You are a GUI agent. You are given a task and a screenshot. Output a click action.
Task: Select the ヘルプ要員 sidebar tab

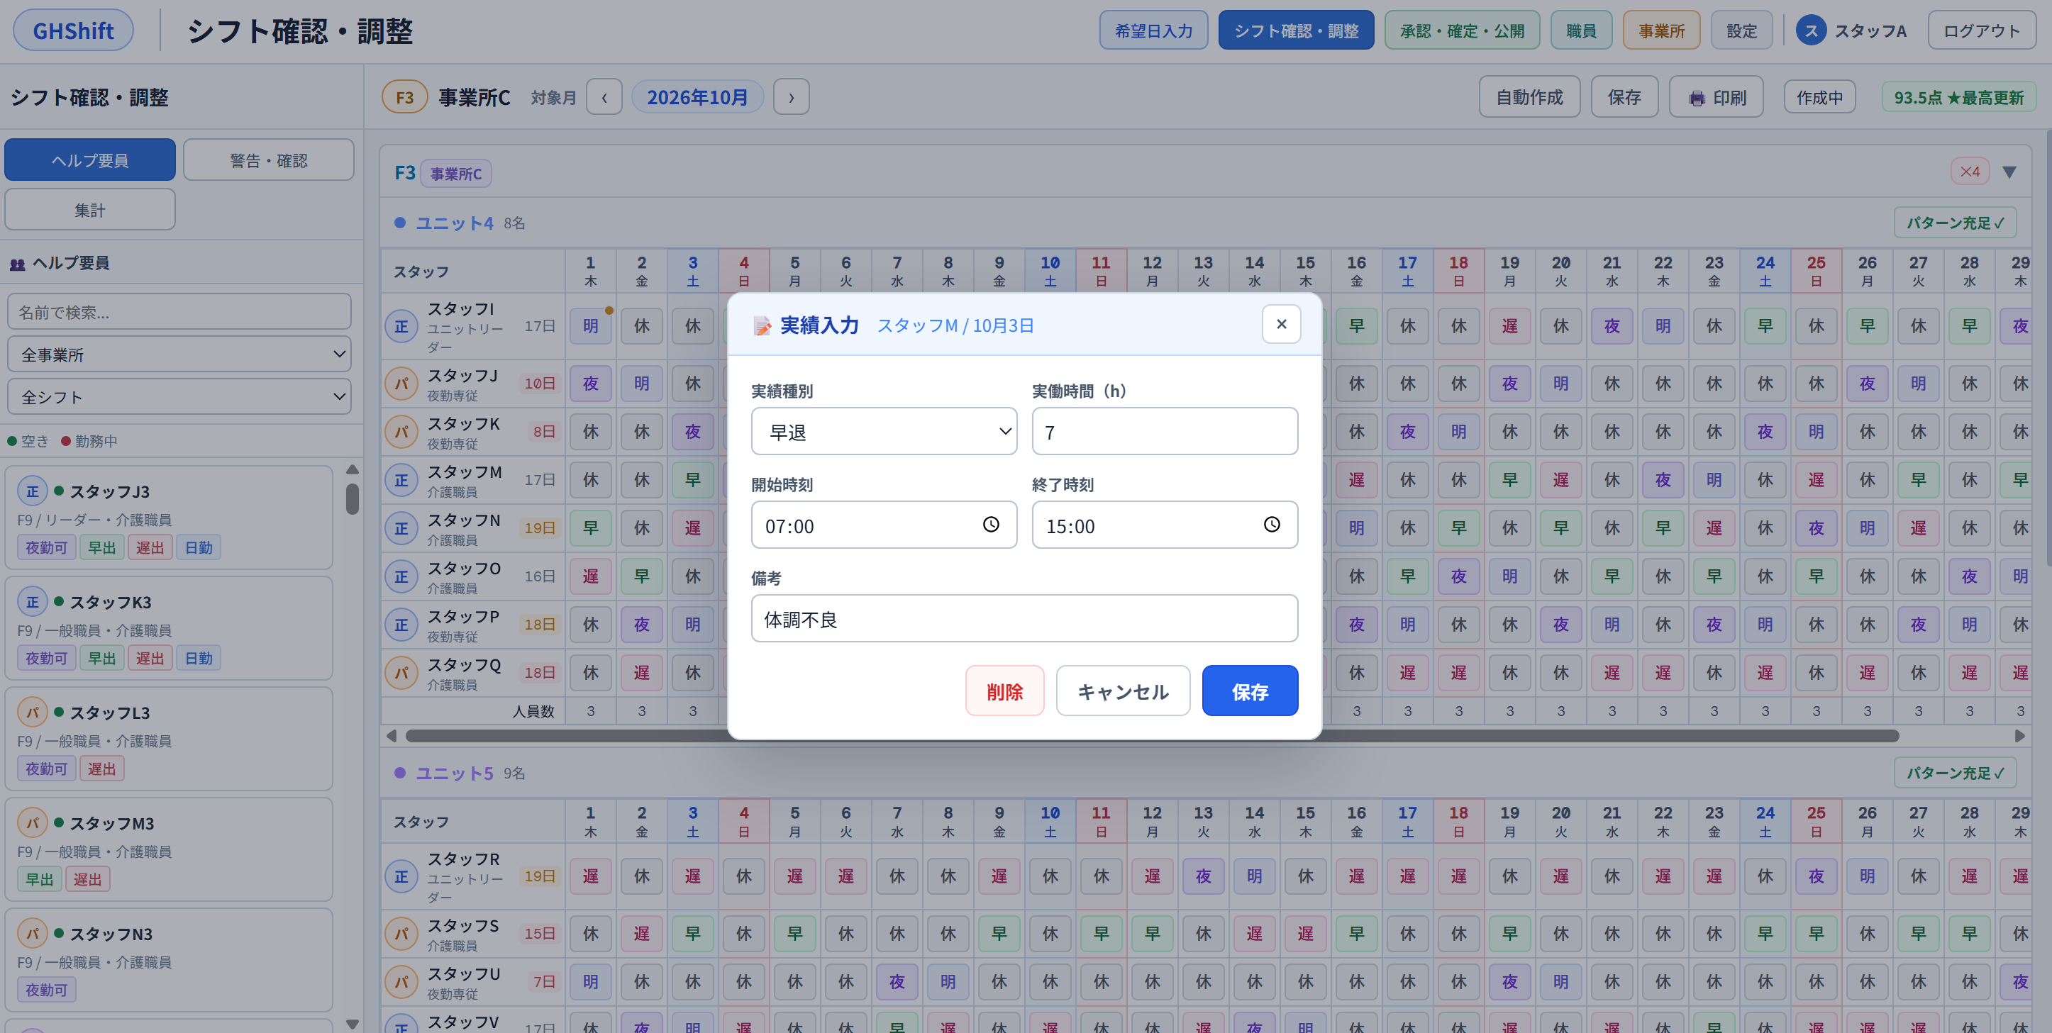pos(90,160)
